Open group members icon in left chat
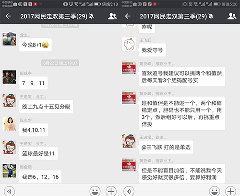The image size is (240, 196). point(112,16)
